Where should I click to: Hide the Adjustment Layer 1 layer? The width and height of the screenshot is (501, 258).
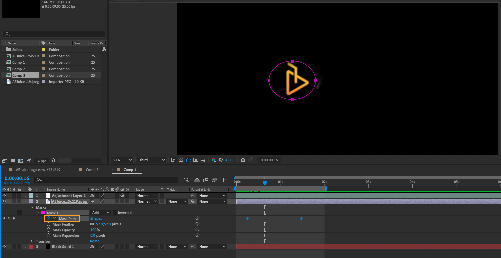[4, 196]
